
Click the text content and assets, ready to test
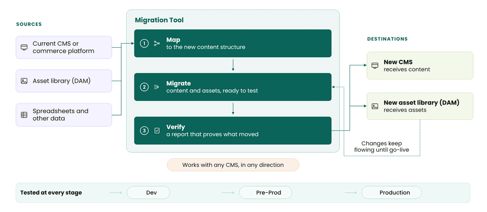tap(212, 91)
